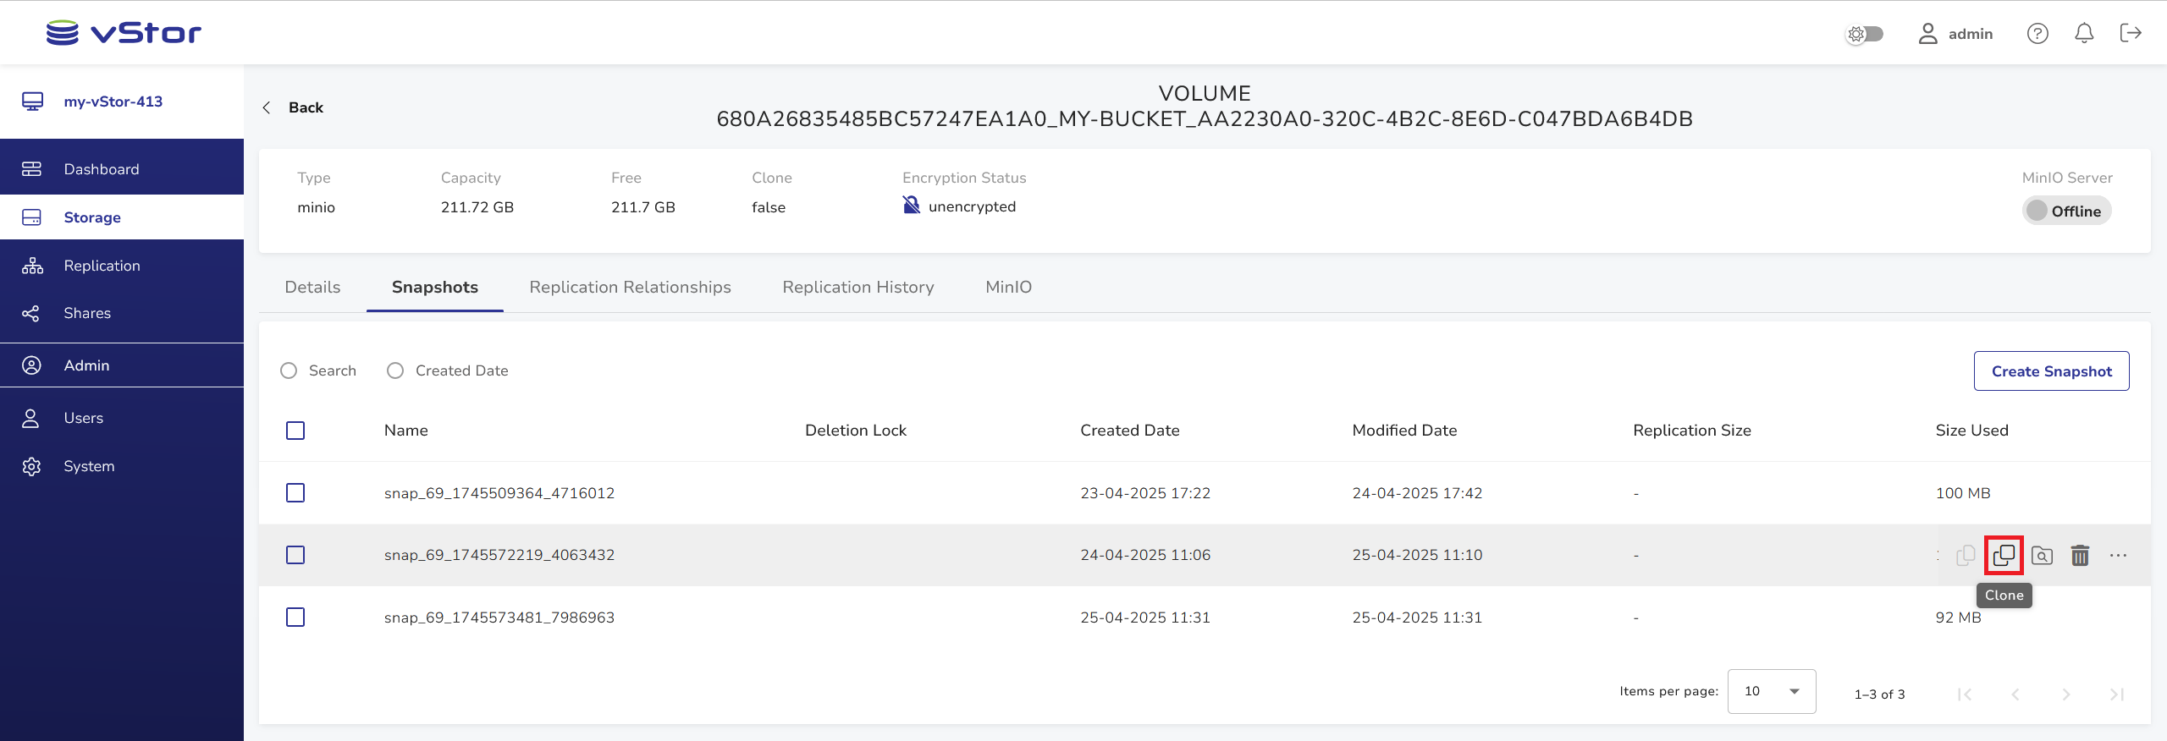Image resolution: width=2167 pixels, height=741 pixels.
Task: Toggle the theme mode switch
Action: tap(1864, 34)
